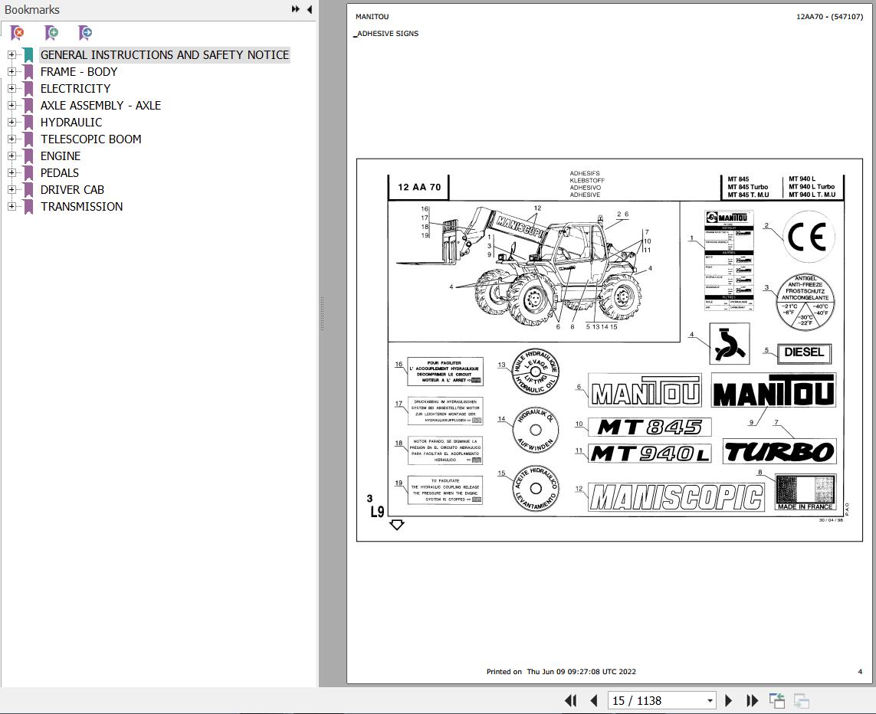Image resolution: width=876 pixels, height=714 pixels.
Task: Expand the TRANSMISSION bookmark node
Action: 11,206
